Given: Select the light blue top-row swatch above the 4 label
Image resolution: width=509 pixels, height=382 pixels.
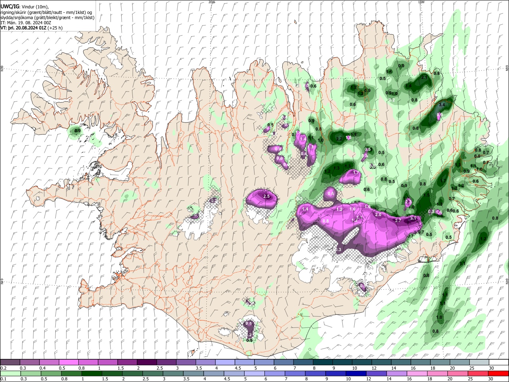Looking at the screenshot, I should tap(225, 363).
